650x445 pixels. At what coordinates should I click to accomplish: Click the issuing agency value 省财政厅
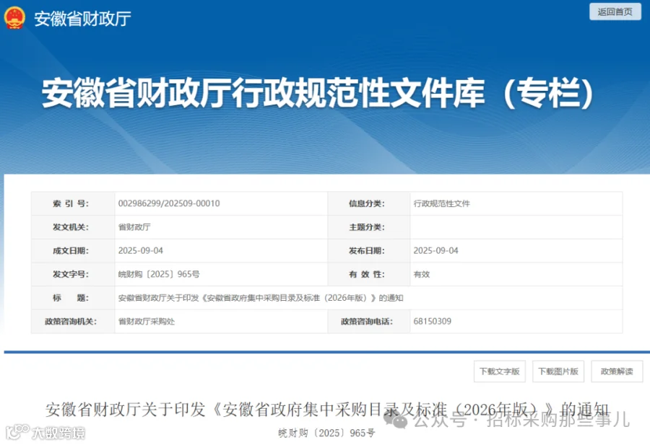(x=134, y=227)
